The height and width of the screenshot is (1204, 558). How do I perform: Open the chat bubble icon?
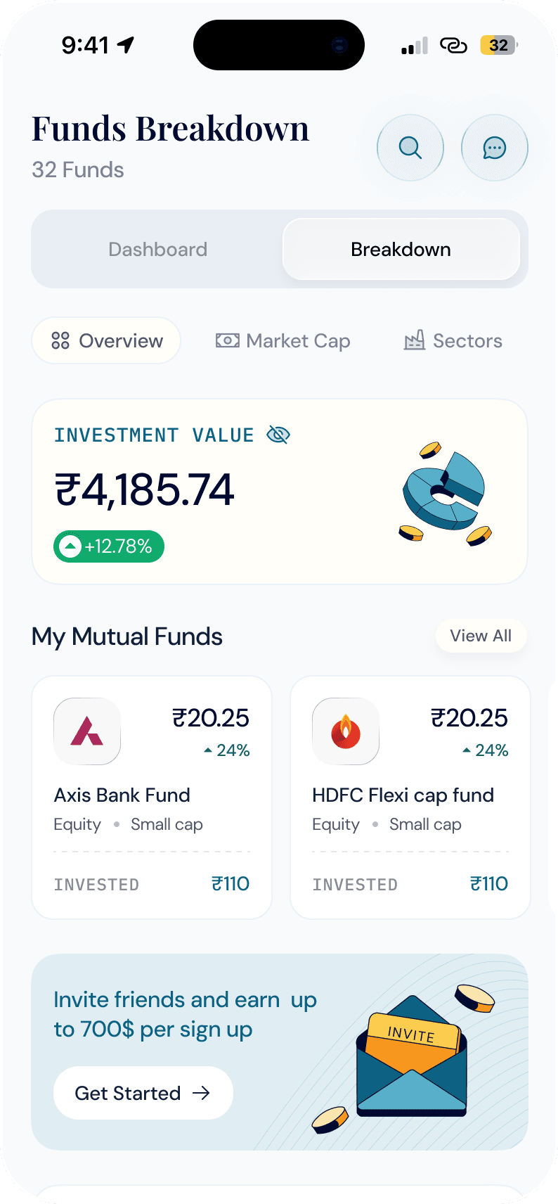pos(495,148)
